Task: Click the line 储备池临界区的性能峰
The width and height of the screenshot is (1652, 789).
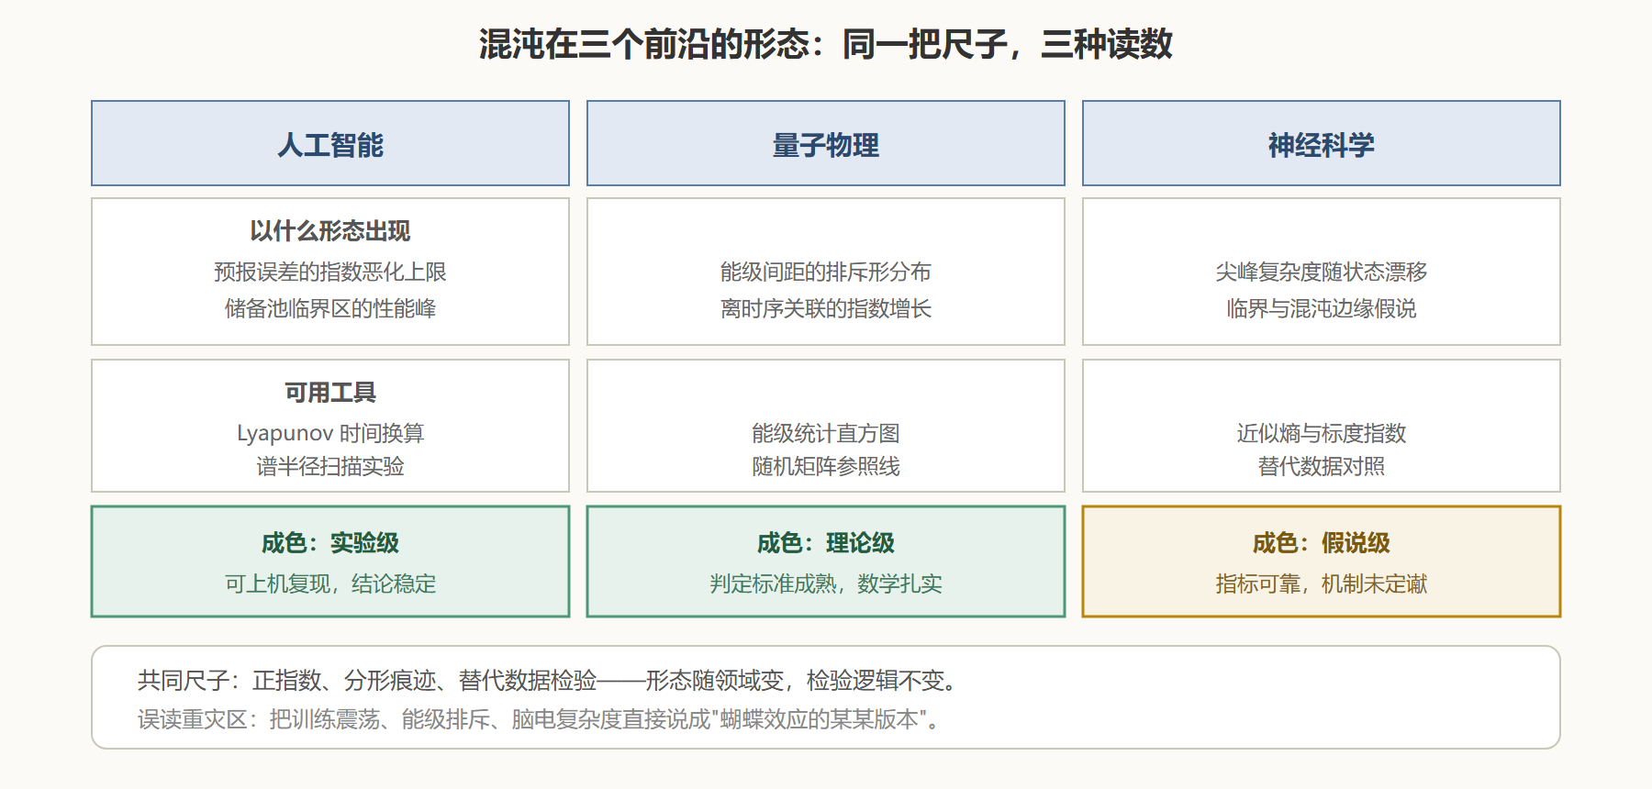Action: (x=330, y=308)
